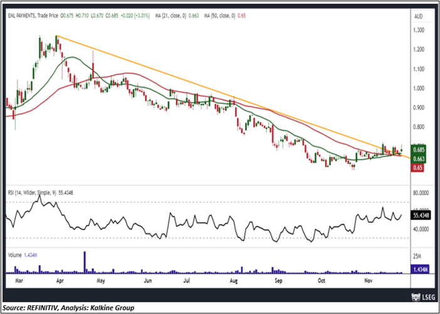Click the red 0.65 MA value tag

coord(417,168)
